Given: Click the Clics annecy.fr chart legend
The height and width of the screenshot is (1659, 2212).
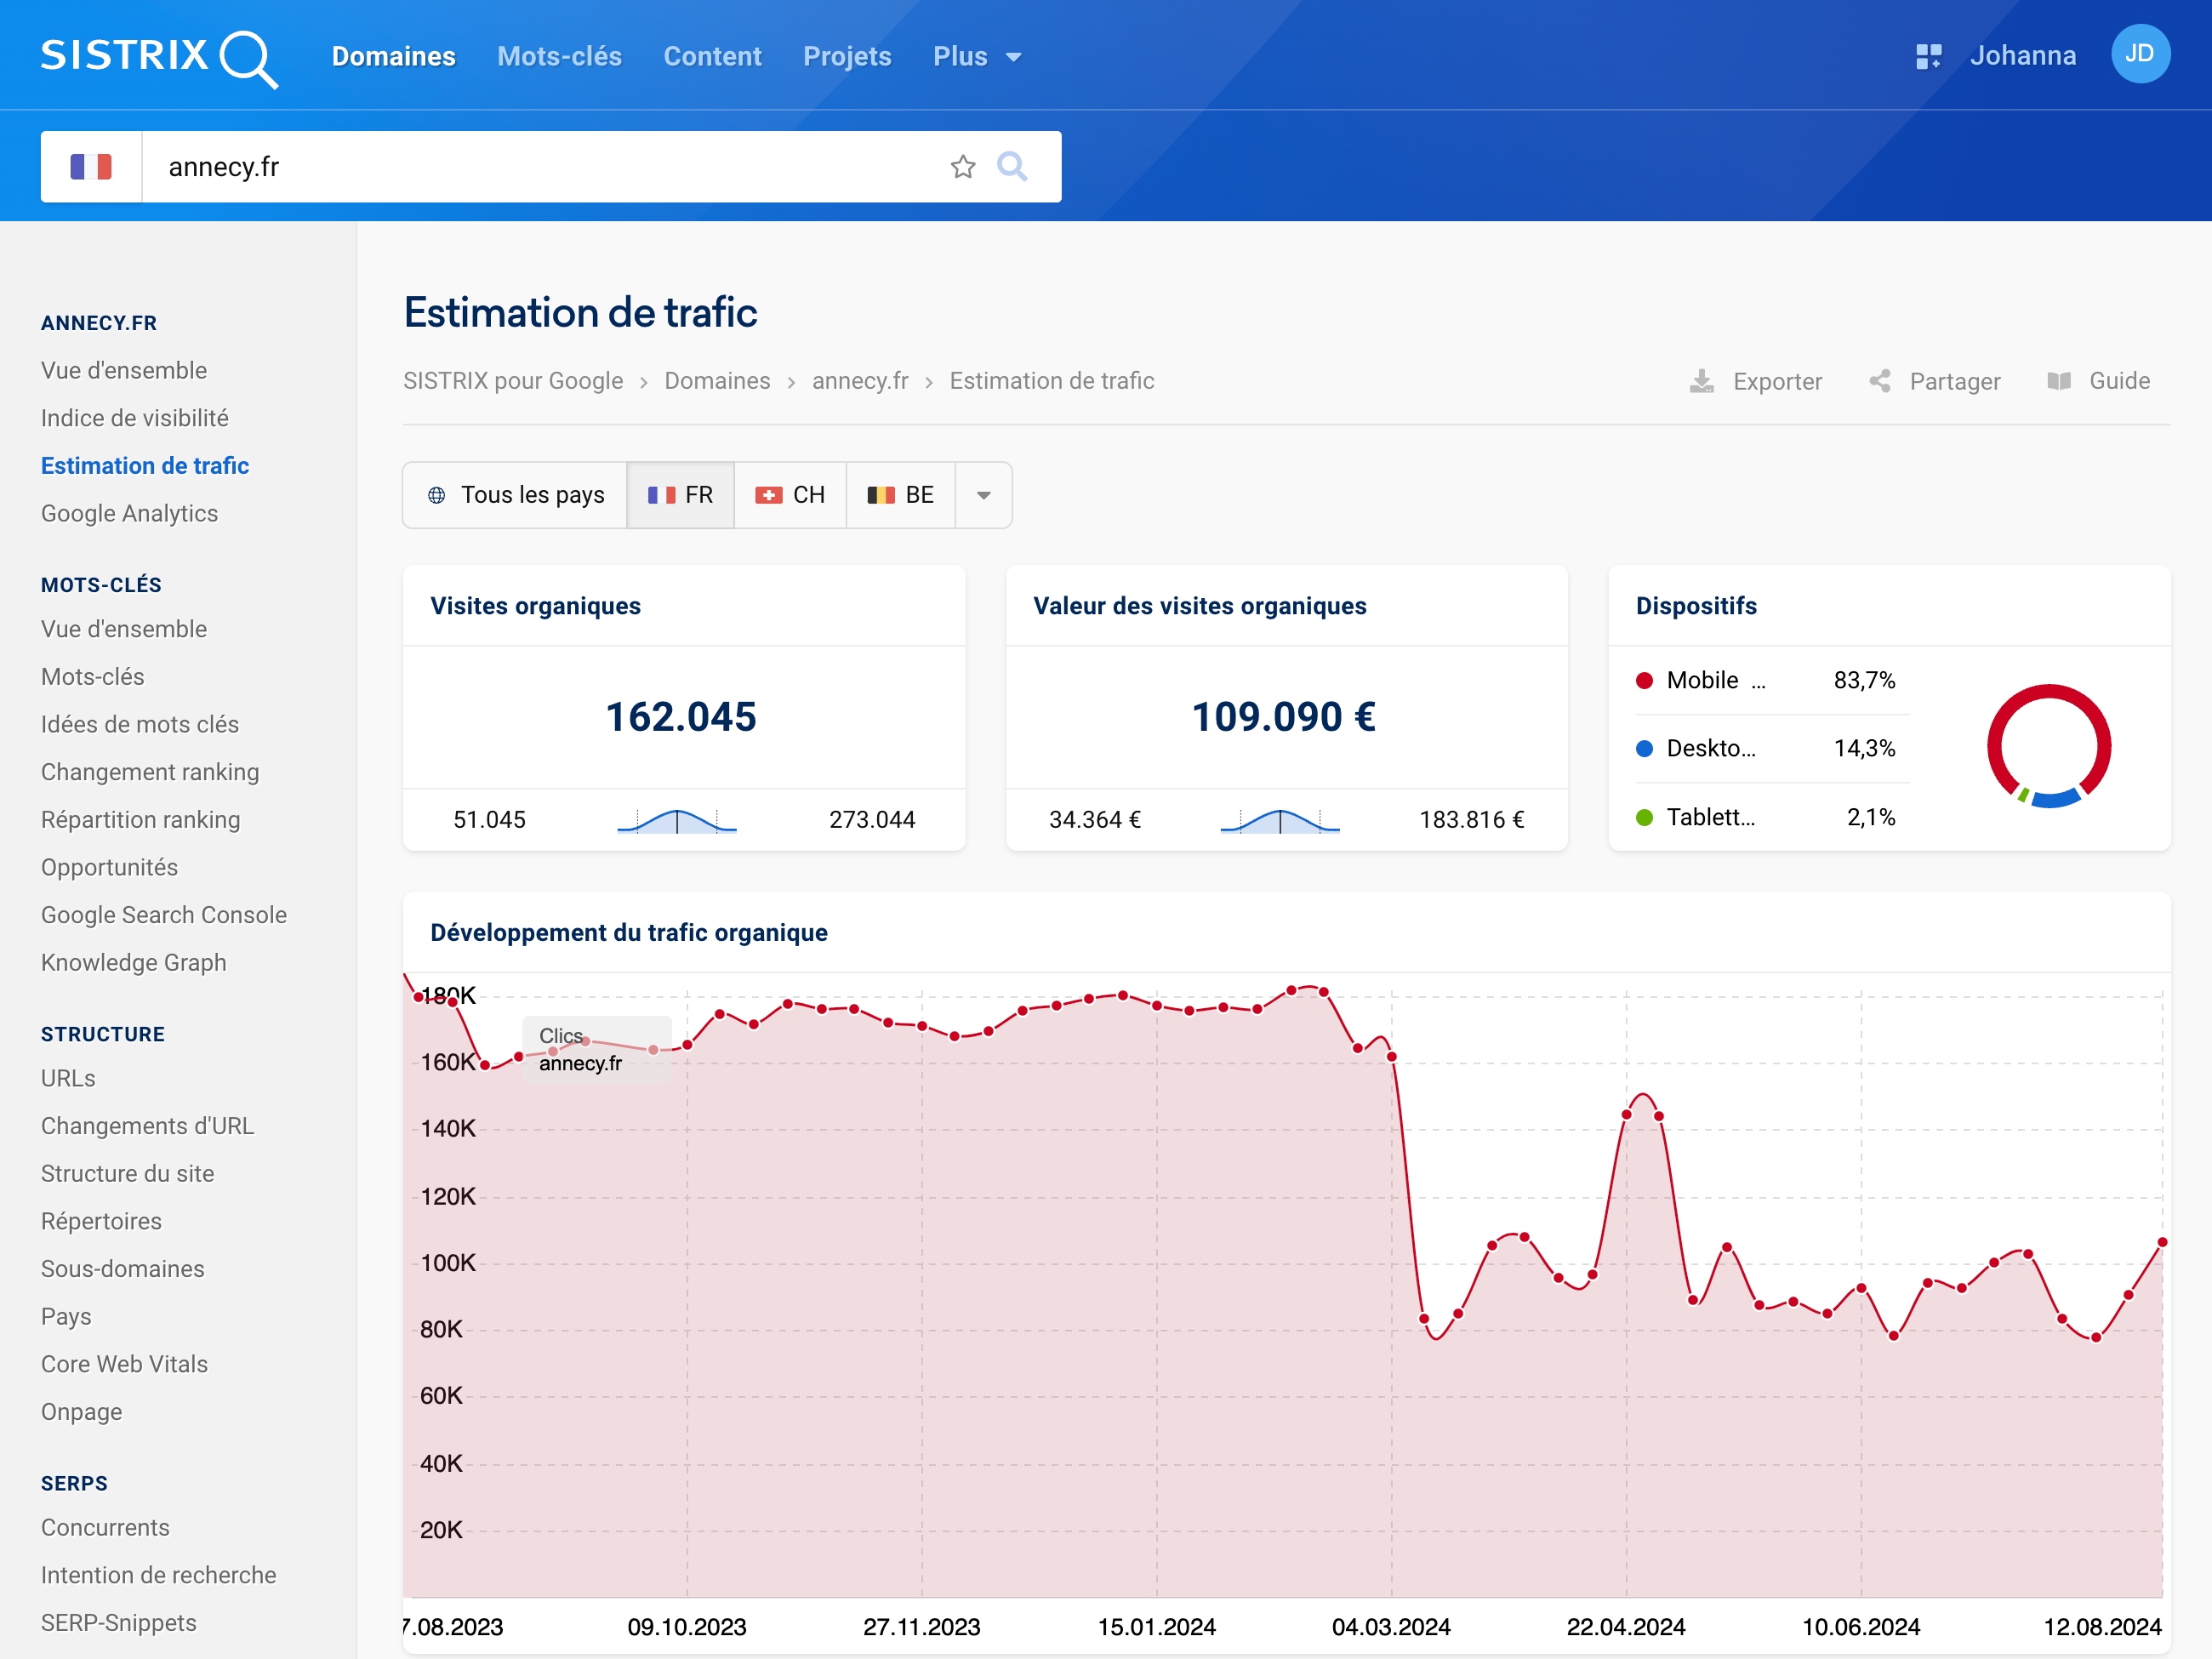Looking at the screenshot, I should click(x=597, y=1049).
